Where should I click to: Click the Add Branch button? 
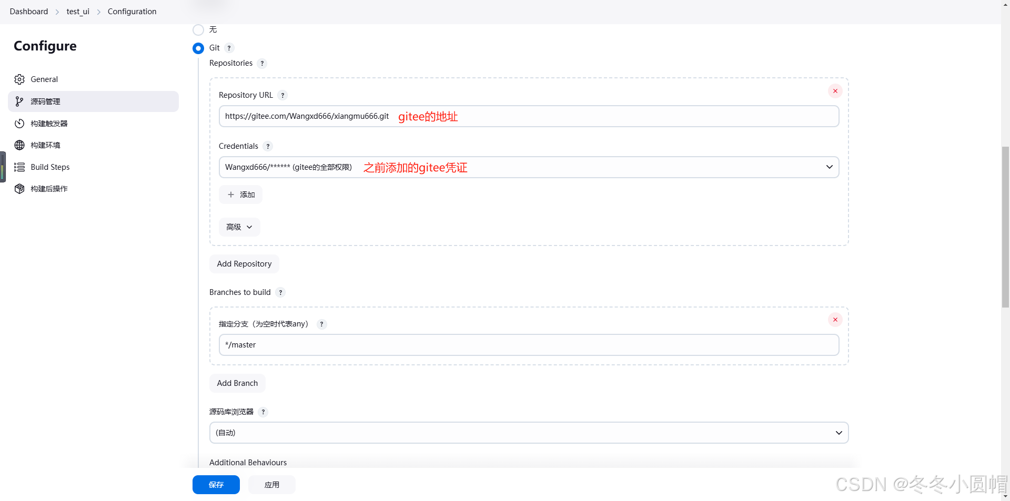(237, 383)
